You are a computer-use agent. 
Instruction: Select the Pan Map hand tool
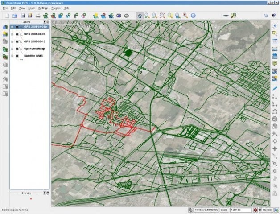(x=140, y=16)
